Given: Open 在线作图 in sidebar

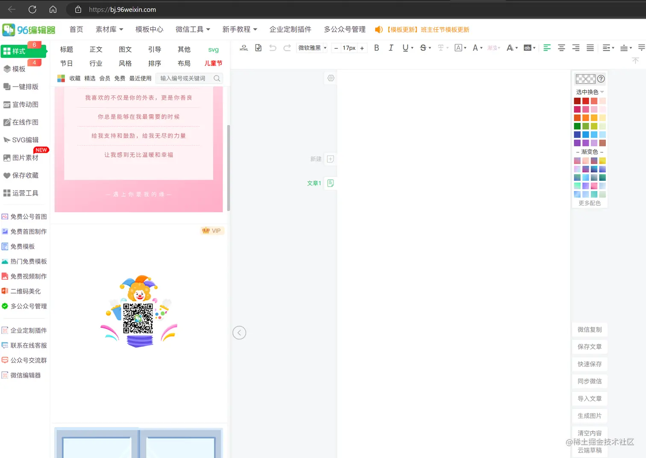Looking at the screenshot, I should [x=21, y=122].
